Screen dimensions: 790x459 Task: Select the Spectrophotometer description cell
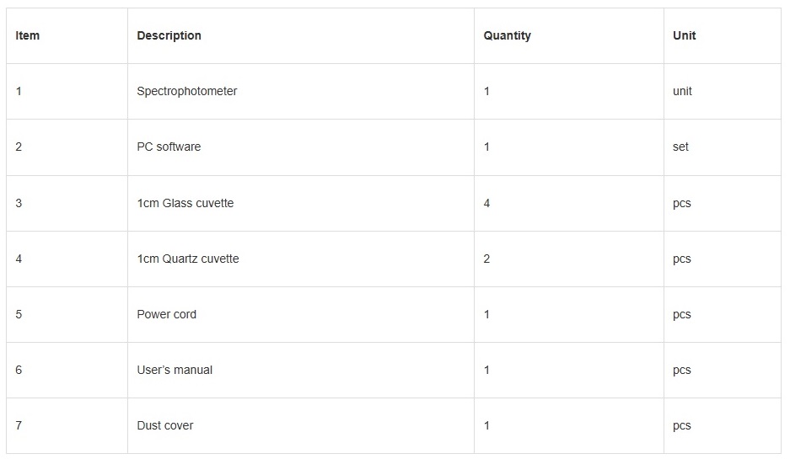pyautogui.click(x=186, y=91)
